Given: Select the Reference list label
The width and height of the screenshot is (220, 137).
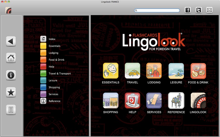Looking at the screenshot, I should 54,101.
